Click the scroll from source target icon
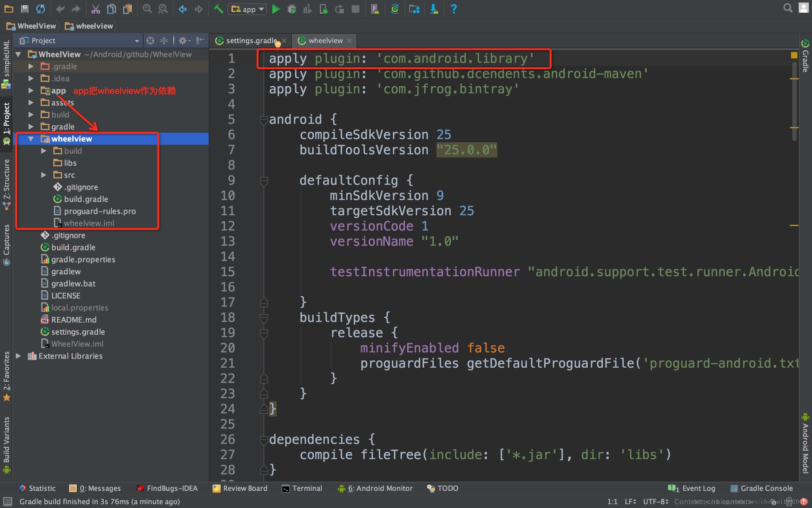This screenshot has width=812, height=508. (150, 41)
